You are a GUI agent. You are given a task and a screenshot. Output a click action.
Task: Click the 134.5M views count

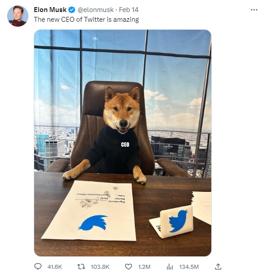(x=189, y=267)
